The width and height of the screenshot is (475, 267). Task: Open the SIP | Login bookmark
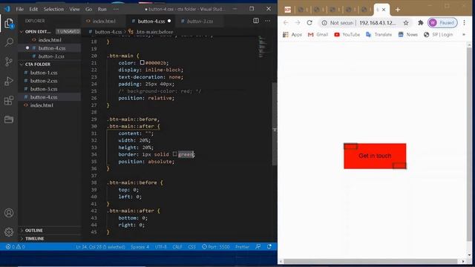pos(438,35)
